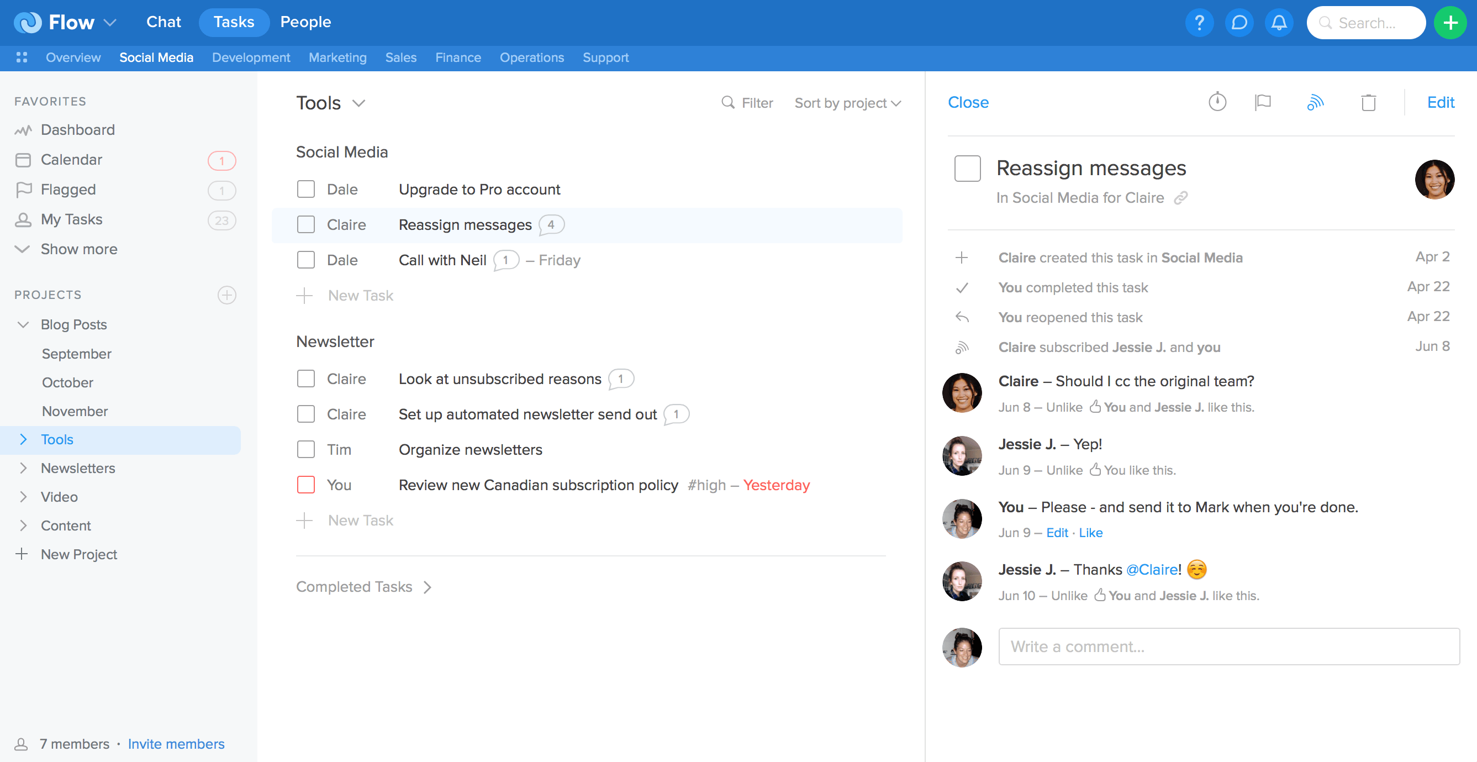This screenshot has height=762, width=1477.
Task: Click the green plus create button
Action: pyautogui.click(x=1450, y=23)
